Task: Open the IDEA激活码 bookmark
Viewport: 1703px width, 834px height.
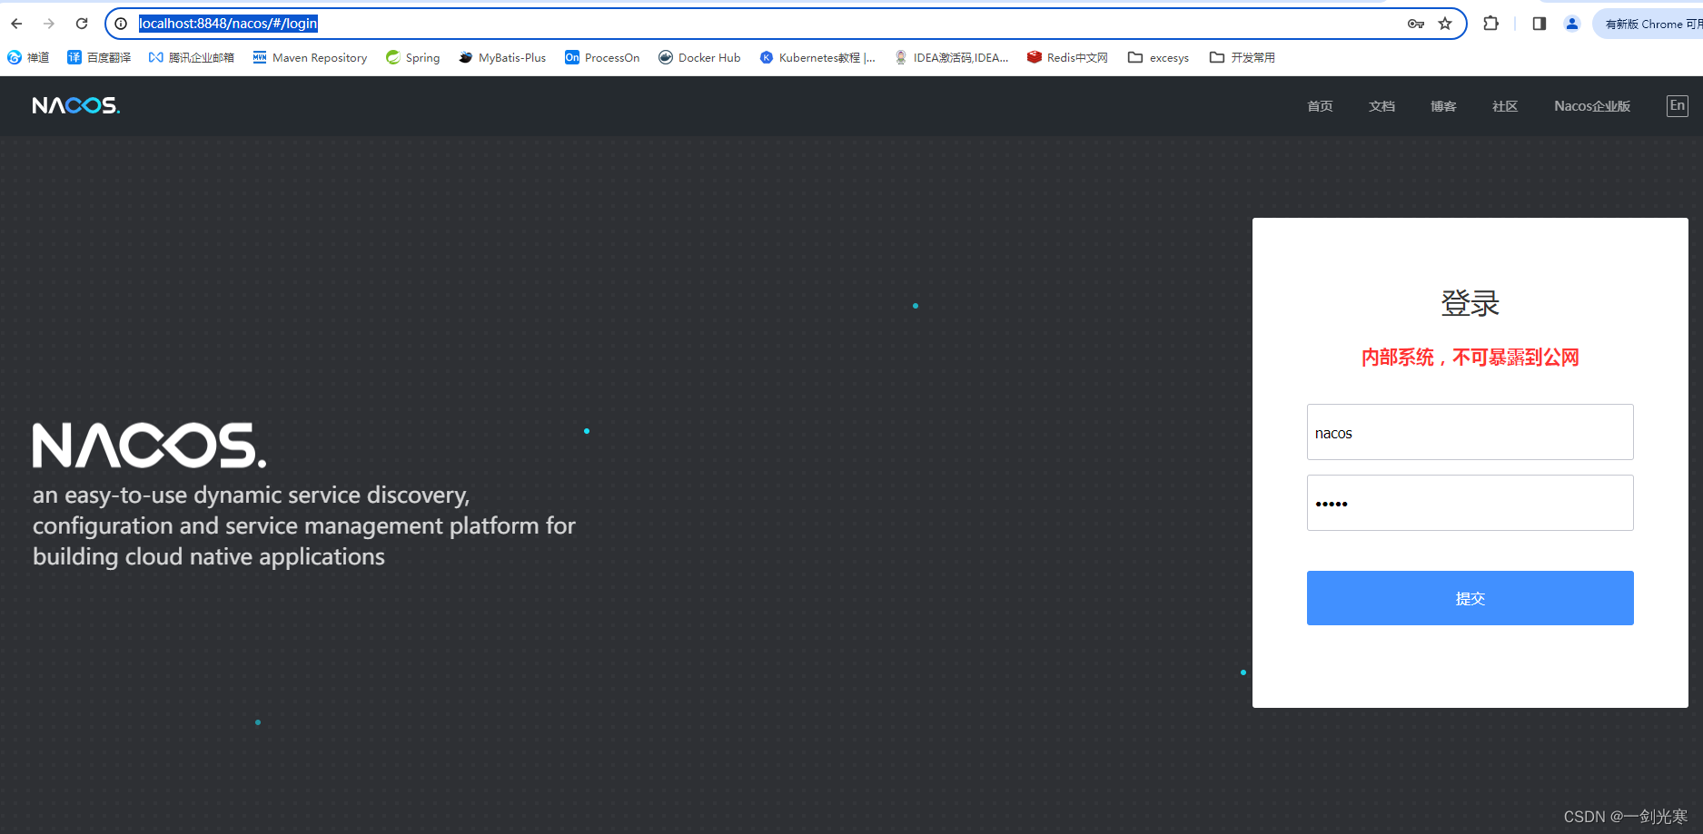Action: (951, 57)
